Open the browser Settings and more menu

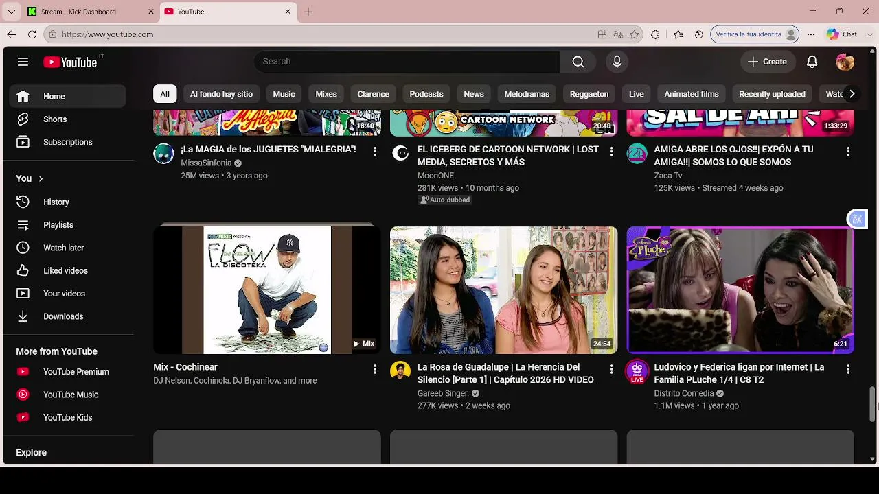[x=811, y=34]
